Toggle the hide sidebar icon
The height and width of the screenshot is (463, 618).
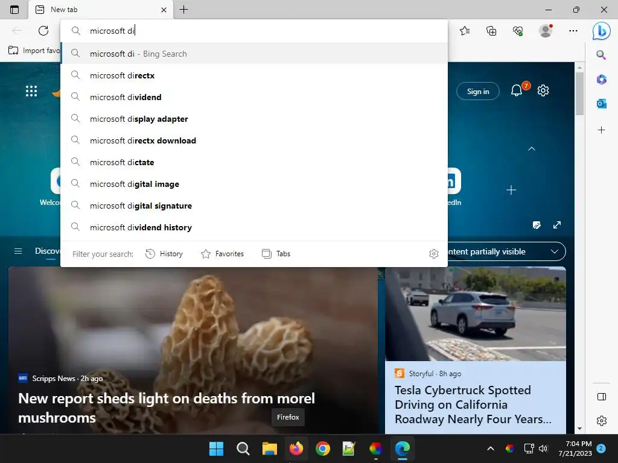point(602,397)
